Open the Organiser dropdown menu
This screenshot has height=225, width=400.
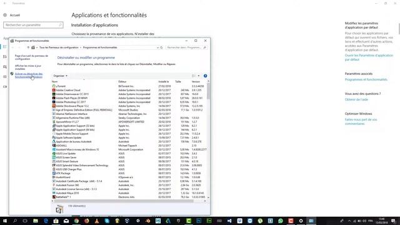pos(61,76)
